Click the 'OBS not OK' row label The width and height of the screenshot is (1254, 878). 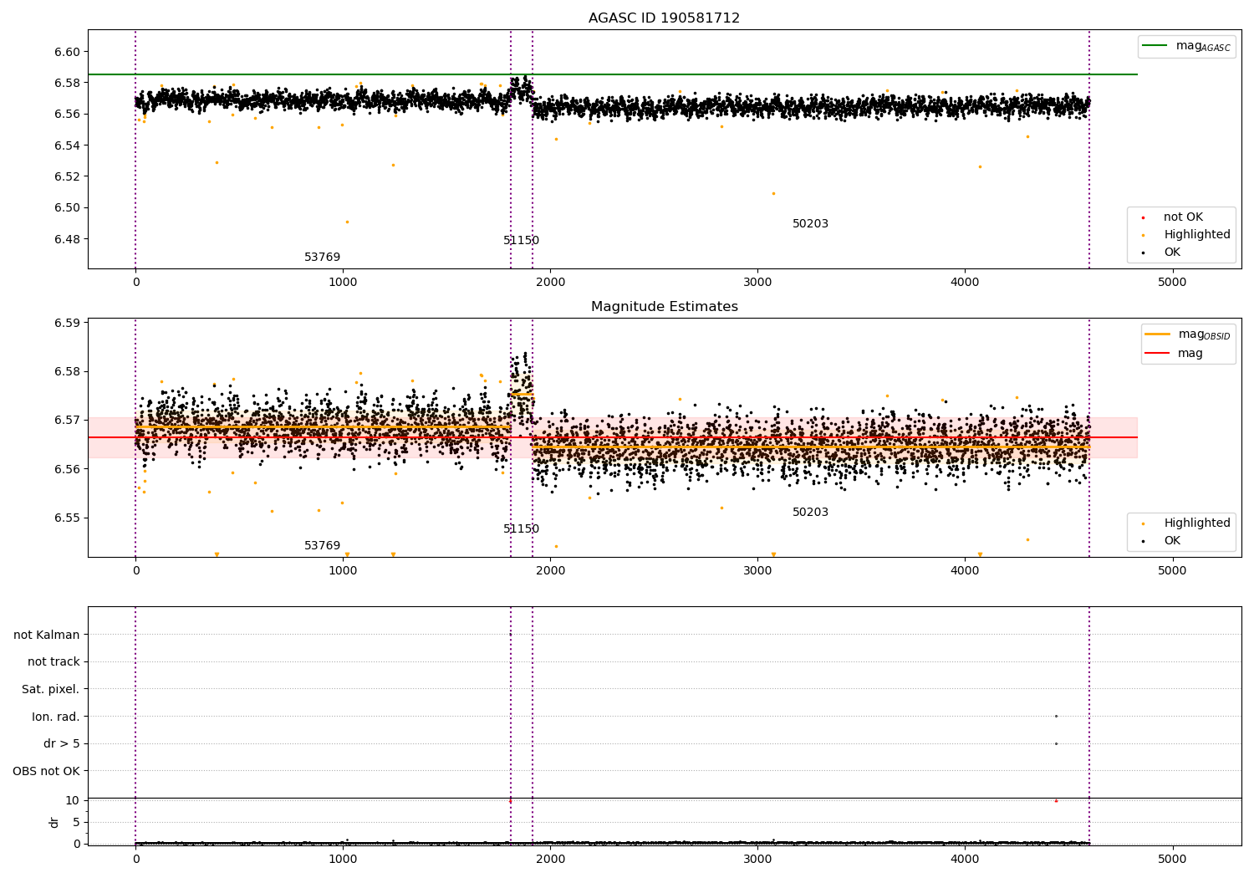coord(47,771)
